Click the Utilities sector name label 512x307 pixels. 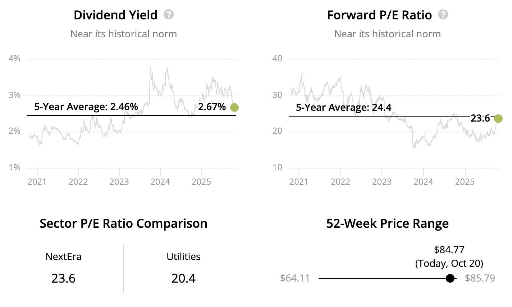point(183,257)
